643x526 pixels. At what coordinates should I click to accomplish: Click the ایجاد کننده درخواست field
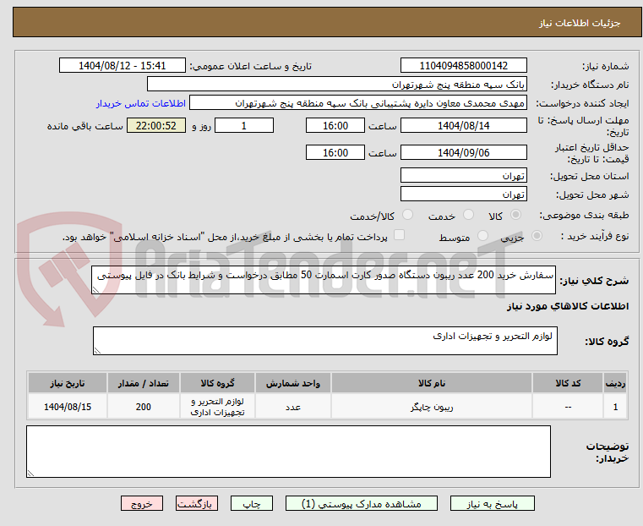(357, 103)
